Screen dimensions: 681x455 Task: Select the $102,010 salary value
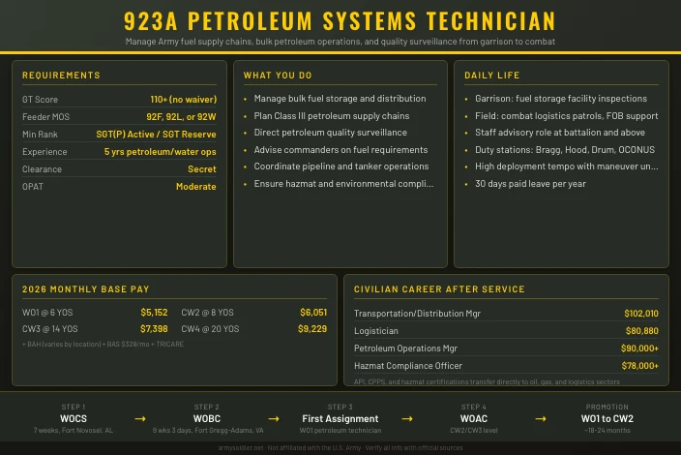(641, 314)
